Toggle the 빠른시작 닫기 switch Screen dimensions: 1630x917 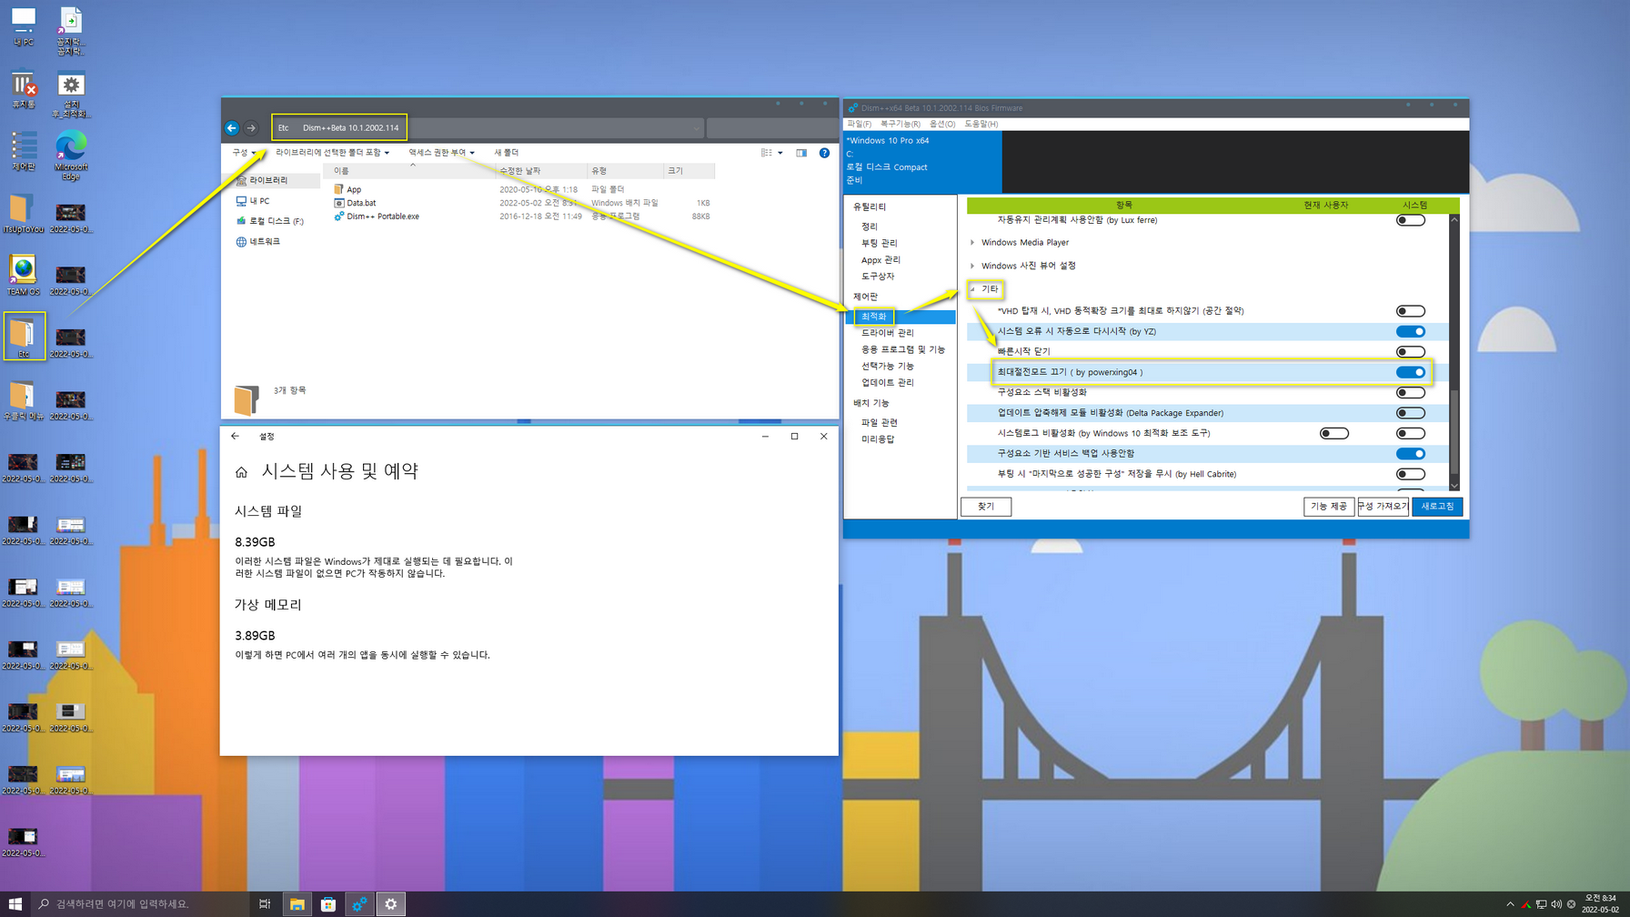(1410, 352)
